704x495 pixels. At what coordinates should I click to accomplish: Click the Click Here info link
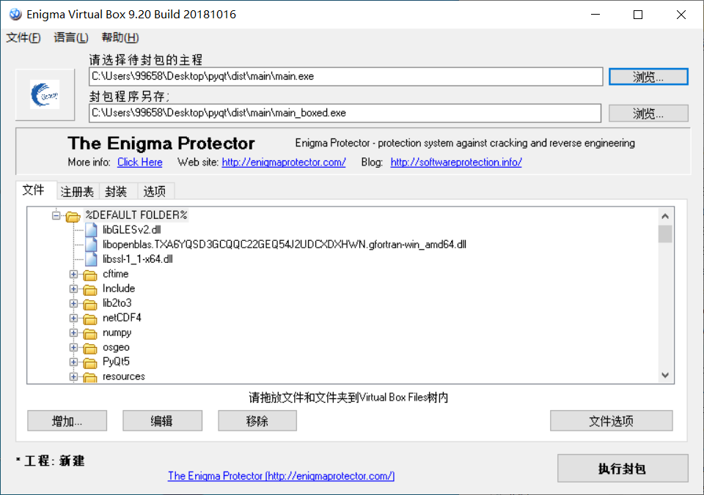[x=139, y=163]
